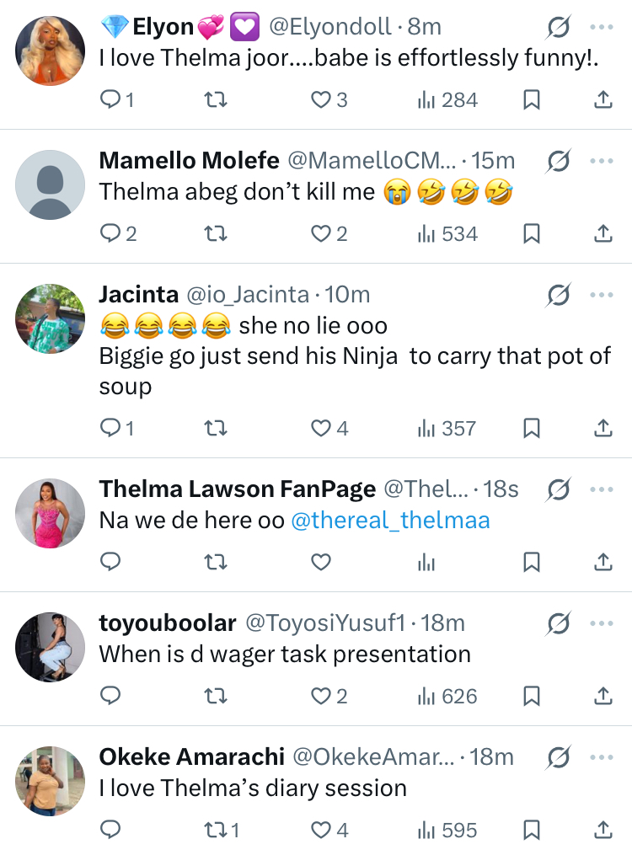
Task: Retweet Jacinta's tweet about Biggie's Ninja
Action: pos(216,429)
